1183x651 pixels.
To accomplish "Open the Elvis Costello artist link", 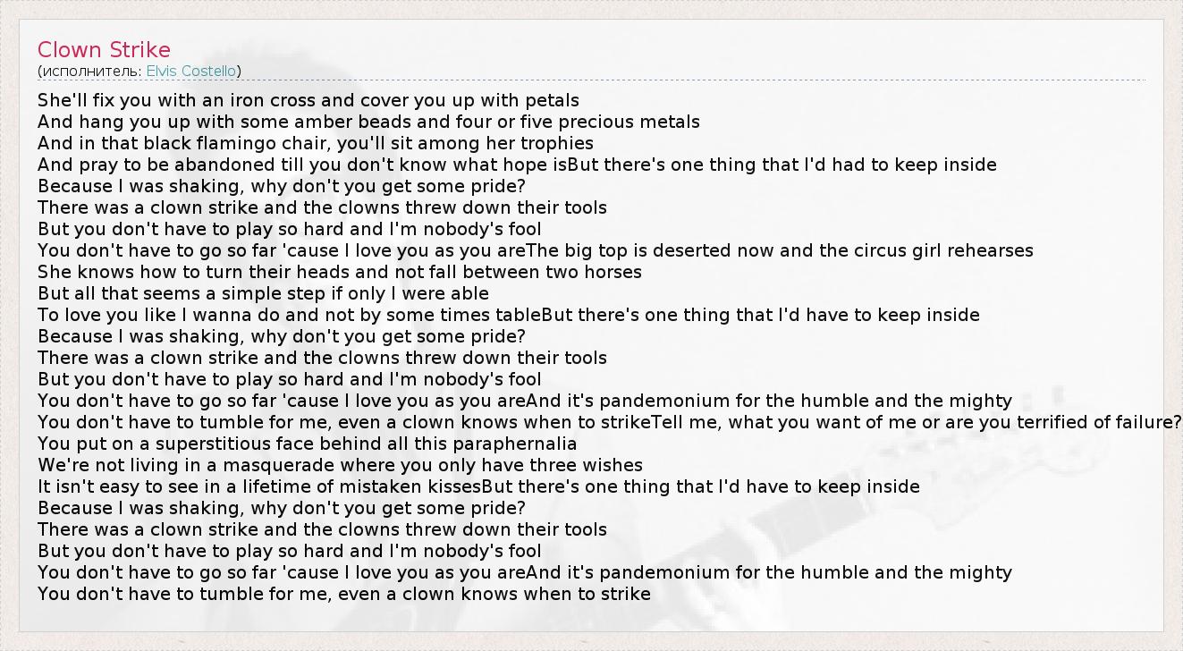I will click(191, 71).
